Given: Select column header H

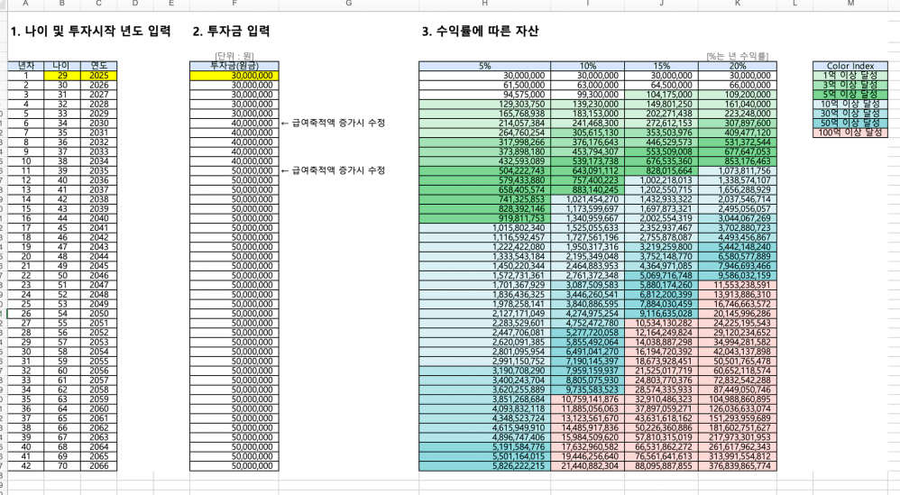Looking at the screenshot, I should [x=484, y=5].
